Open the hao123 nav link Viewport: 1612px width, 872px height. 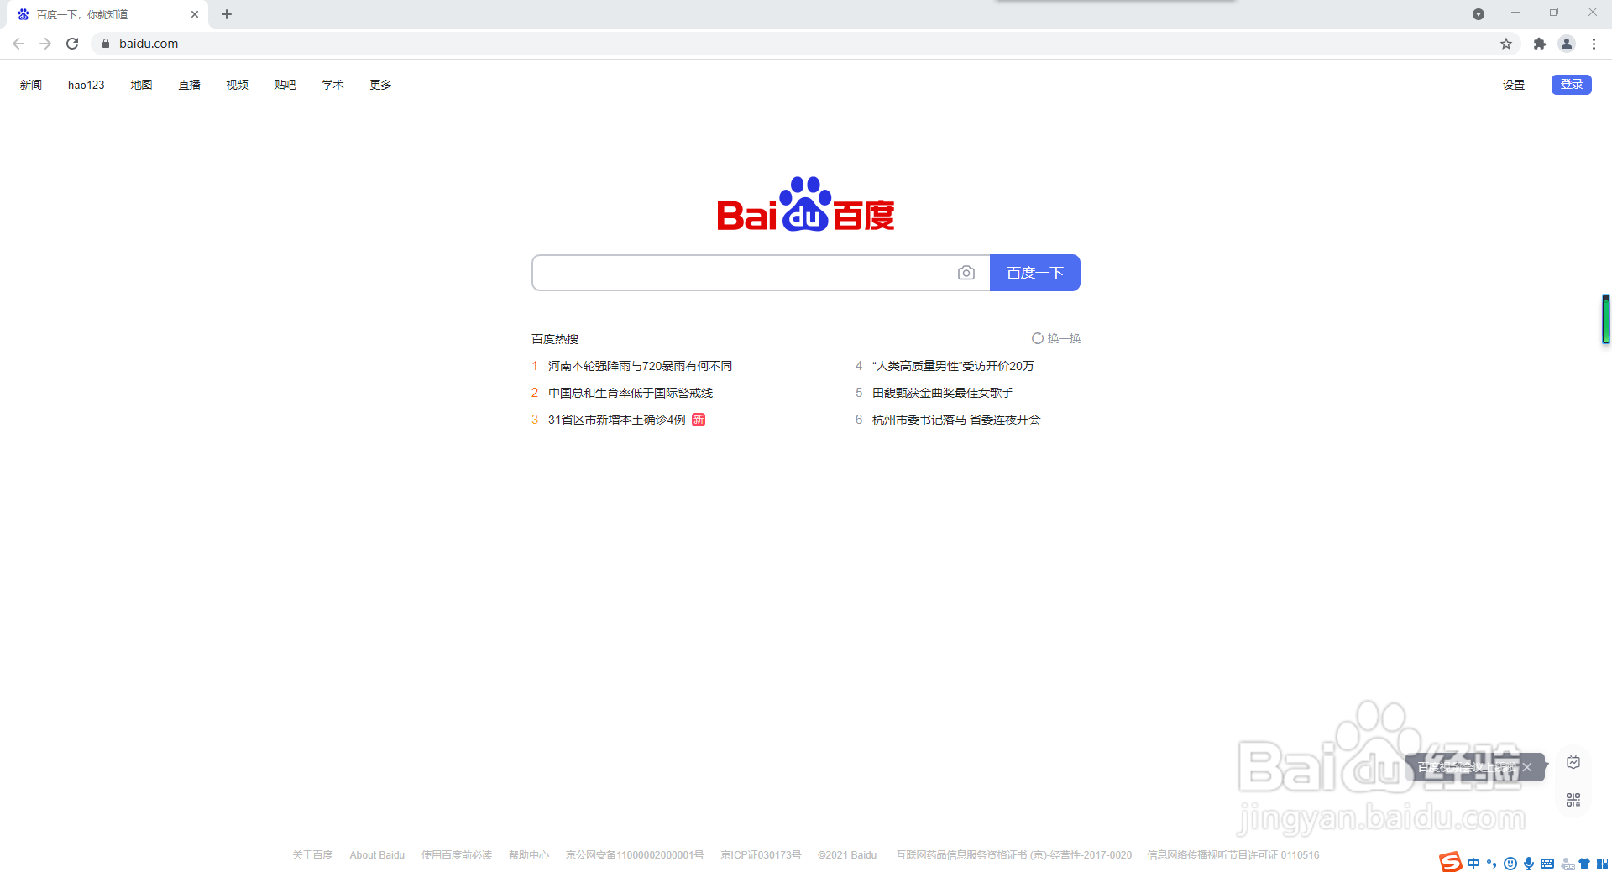[86, 85]
